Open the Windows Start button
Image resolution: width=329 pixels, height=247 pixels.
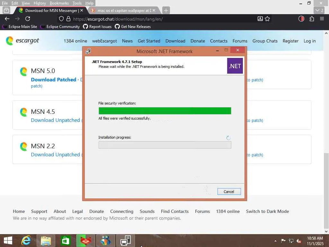(x=8, y=241)
